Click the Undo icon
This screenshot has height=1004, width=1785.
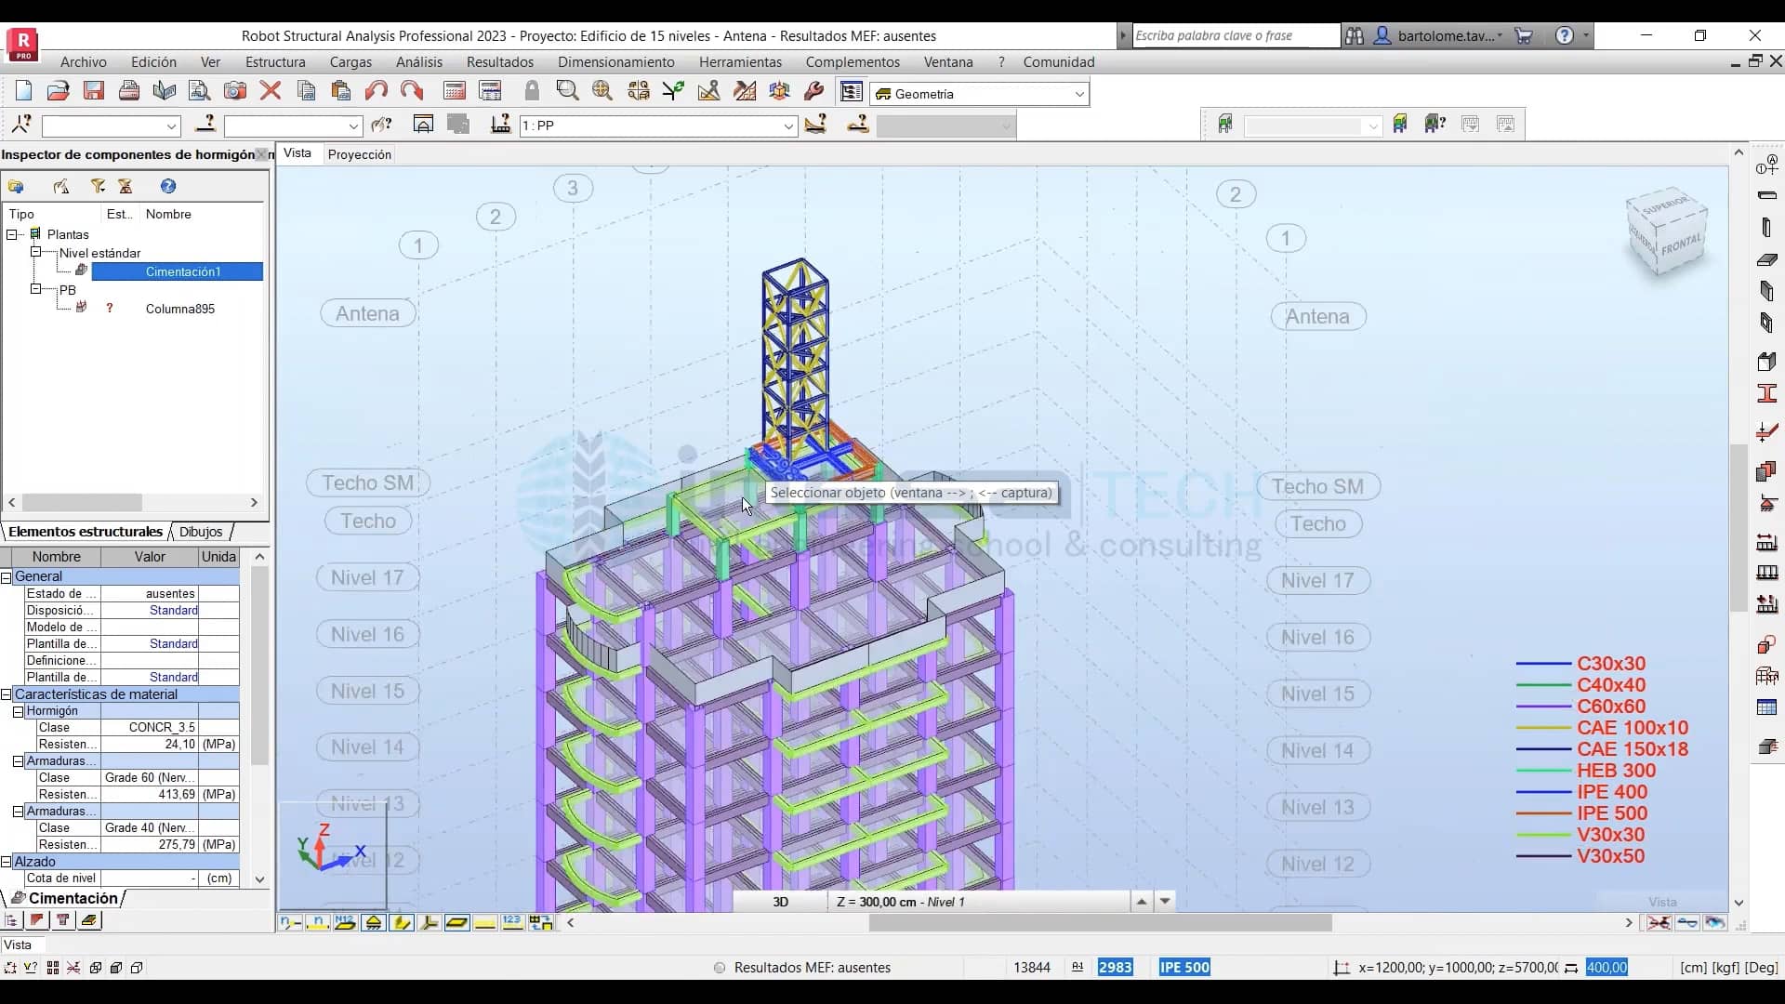point(377,90)
